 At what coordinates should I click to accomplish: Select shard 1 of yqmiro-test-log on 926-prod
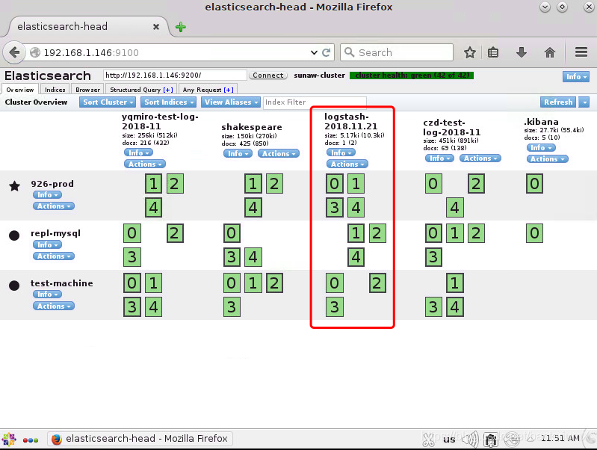tap(153, 184)
